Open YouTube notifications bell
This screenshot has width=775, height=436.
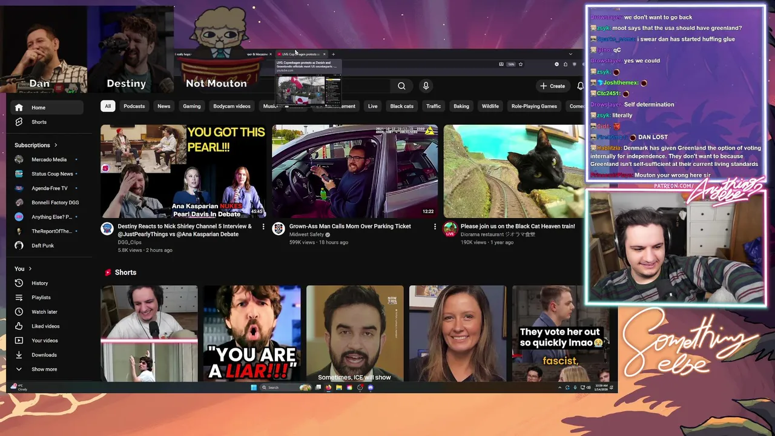[x=580, y=86]
